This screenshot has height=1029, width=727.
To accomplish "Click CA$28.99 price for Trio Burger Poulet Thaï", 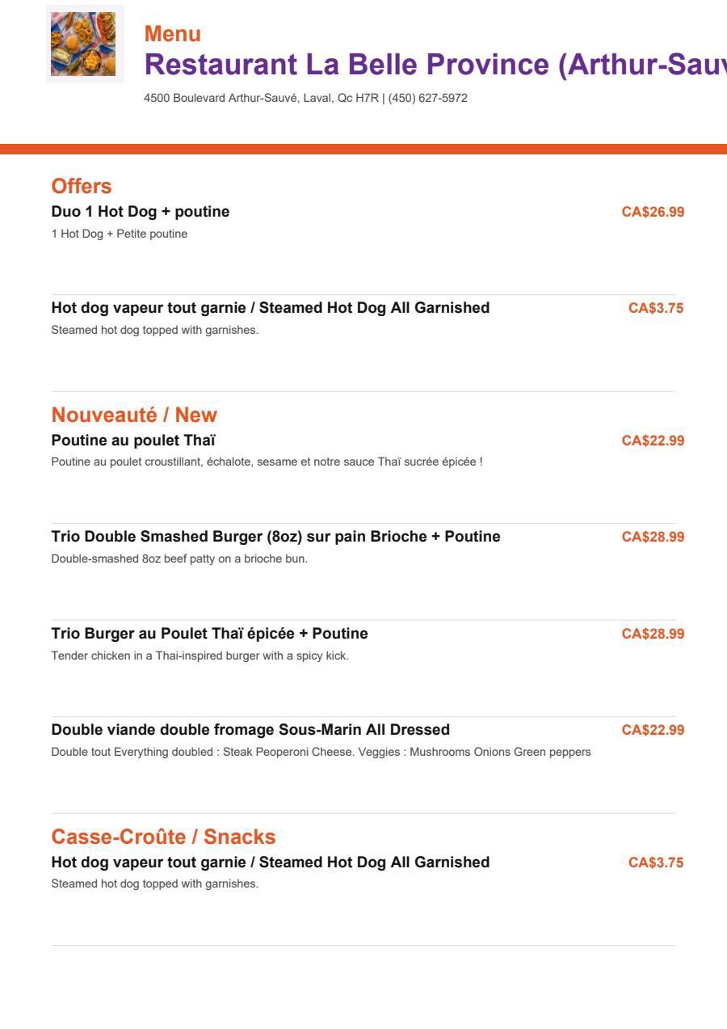I will 653,634.
